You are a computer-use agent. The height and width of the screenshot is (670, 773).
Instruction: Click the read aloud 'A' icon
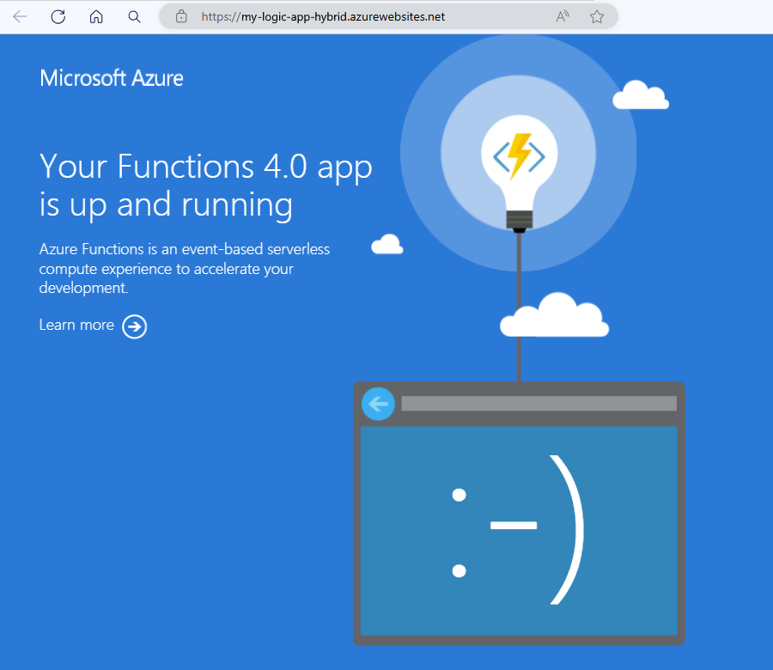click(562, 16)
